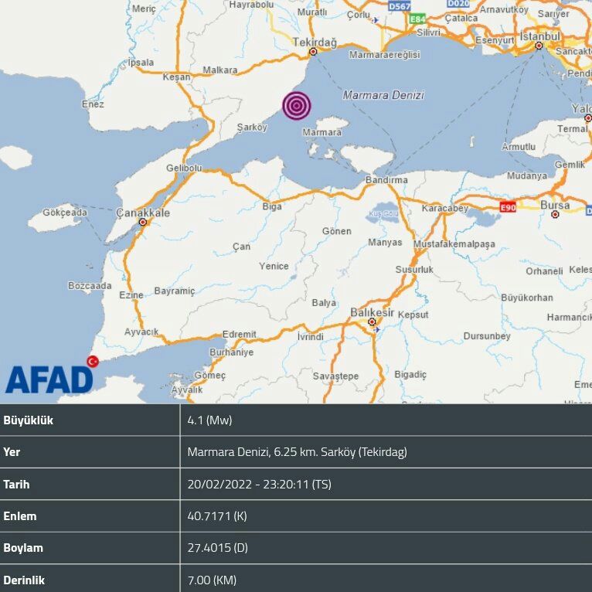
Task: Click the Turkish flag icon above AFAD
Action: 93,361
